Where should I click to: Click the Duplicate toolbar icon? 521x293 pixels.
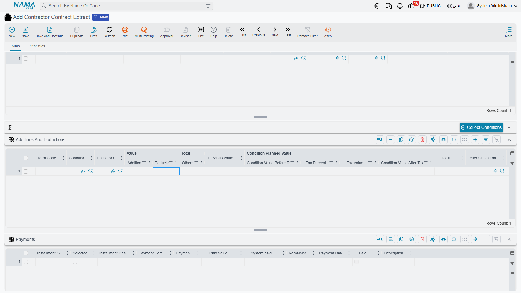coord(77,32)
